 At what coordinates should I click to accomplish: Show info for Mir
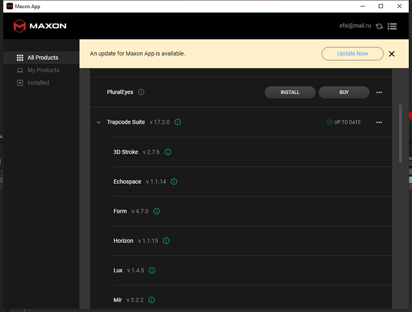[x=151, y=300]
